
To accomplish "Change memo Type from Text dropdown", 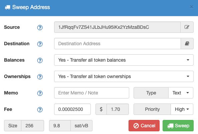I will pyautogui.click(x=181, y=93).
